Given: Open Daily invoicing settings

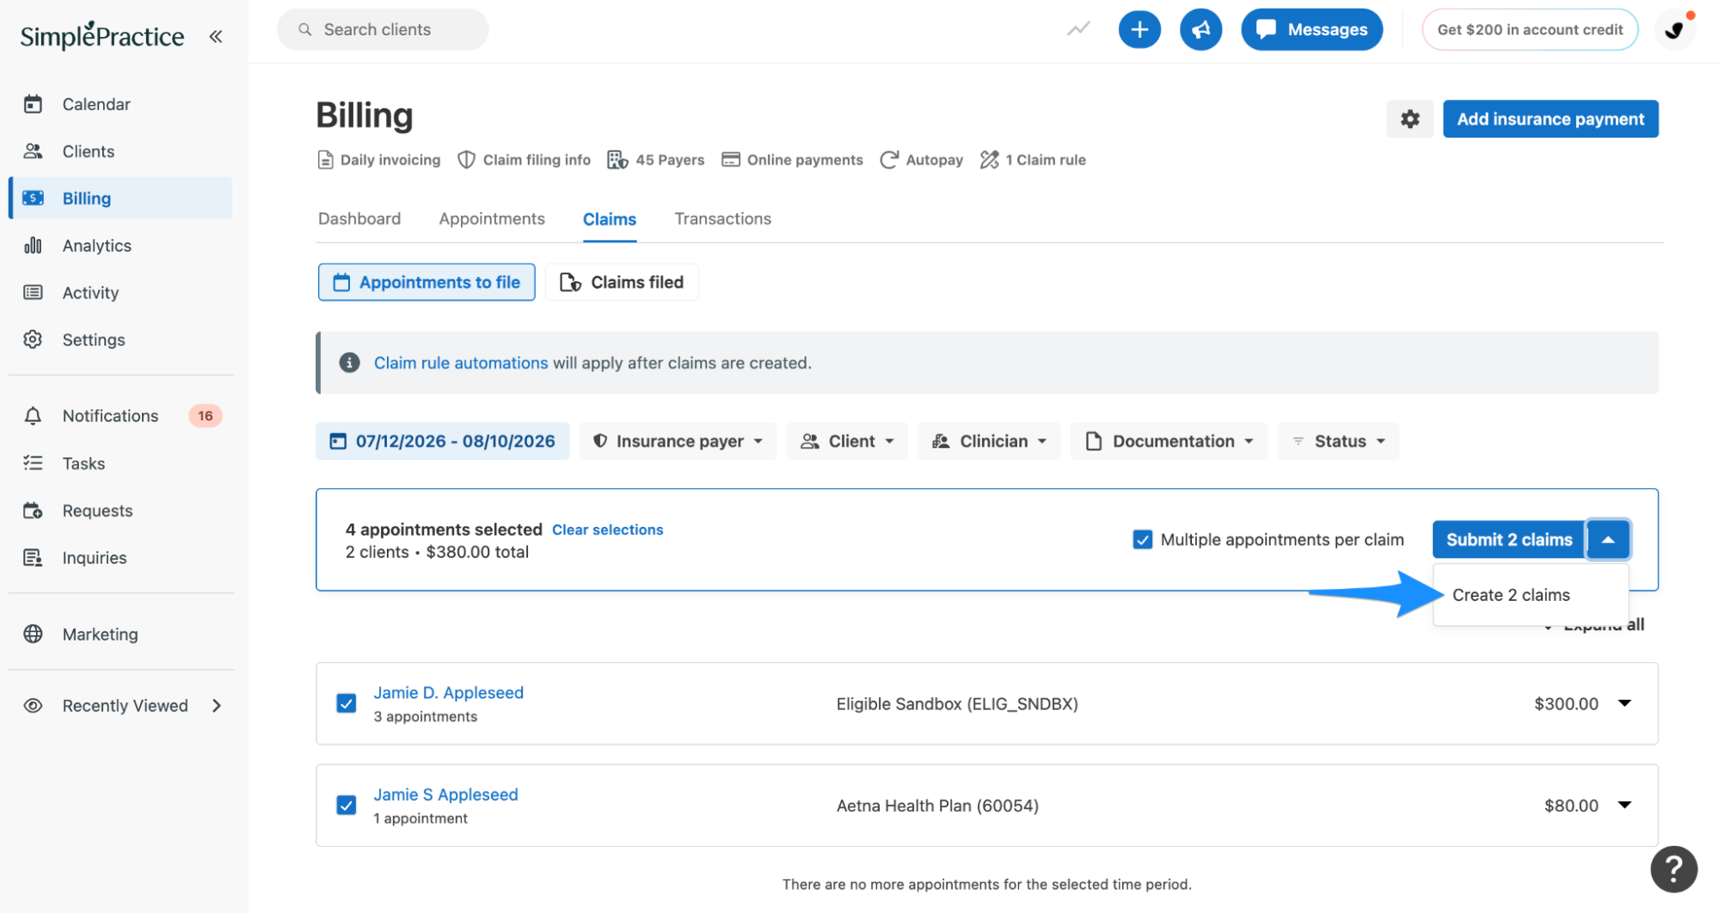Looking at the screenshot, I should (379, 160).
